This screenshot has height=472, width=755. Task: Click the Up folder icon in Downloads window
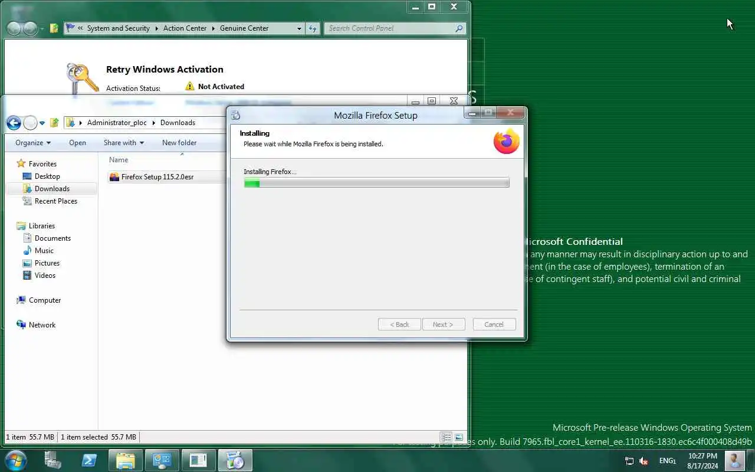click(x=54, y=123)
